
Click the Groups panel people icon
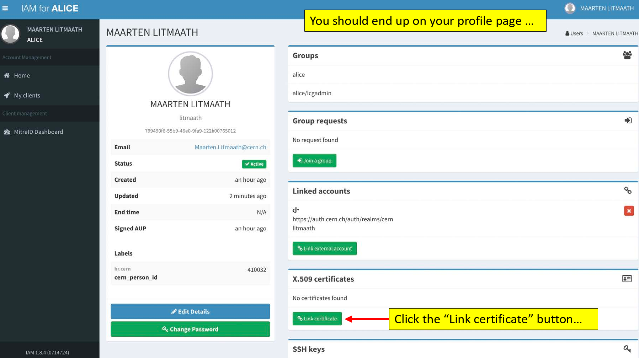pyautogui.click(x=627, y=55)
